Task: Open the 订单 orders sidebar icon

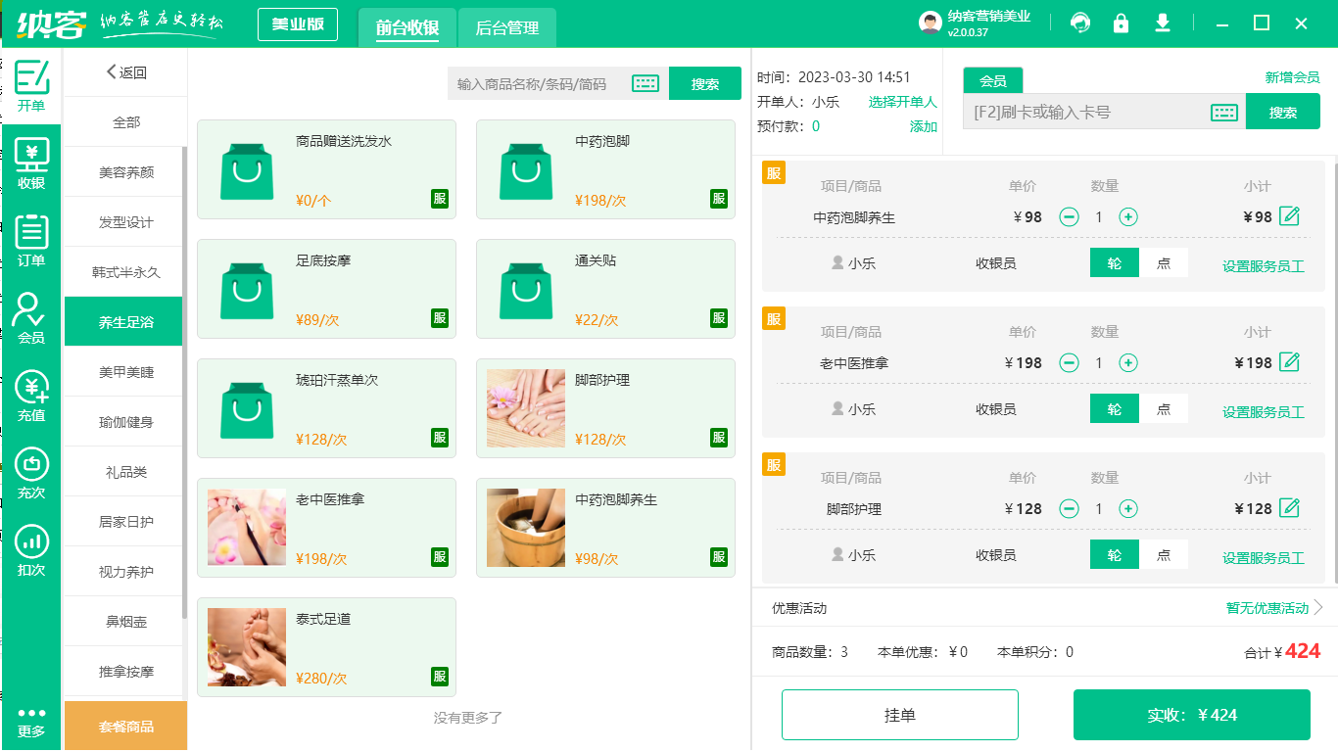Action: [x=31, y=241]
